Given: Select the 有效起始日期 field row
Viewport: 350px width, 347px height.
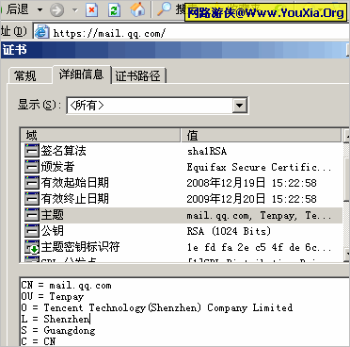Looking at the screenshot, I should (x=183, y=183).
